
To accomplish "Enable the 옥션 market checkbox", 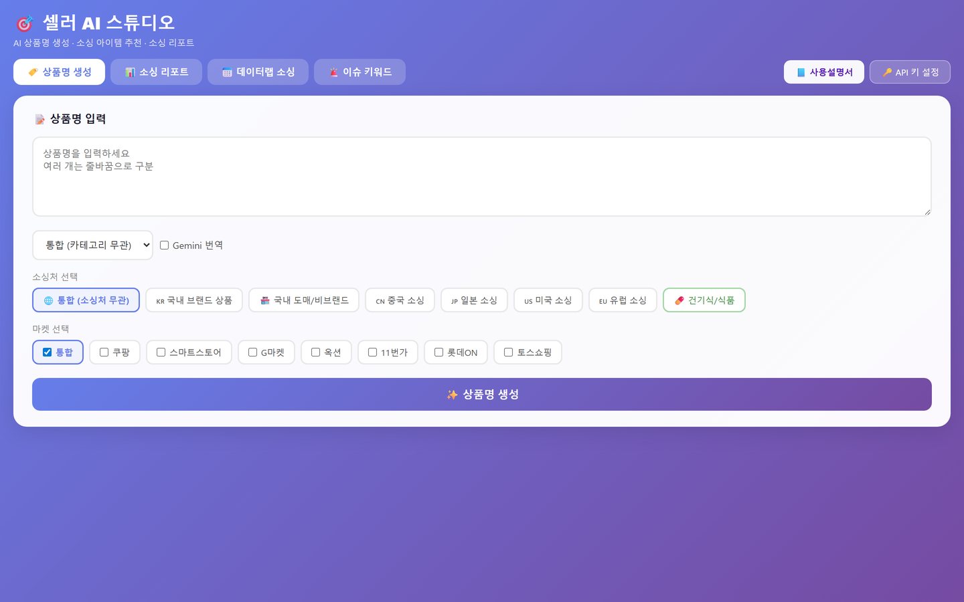I will point(315,353).
